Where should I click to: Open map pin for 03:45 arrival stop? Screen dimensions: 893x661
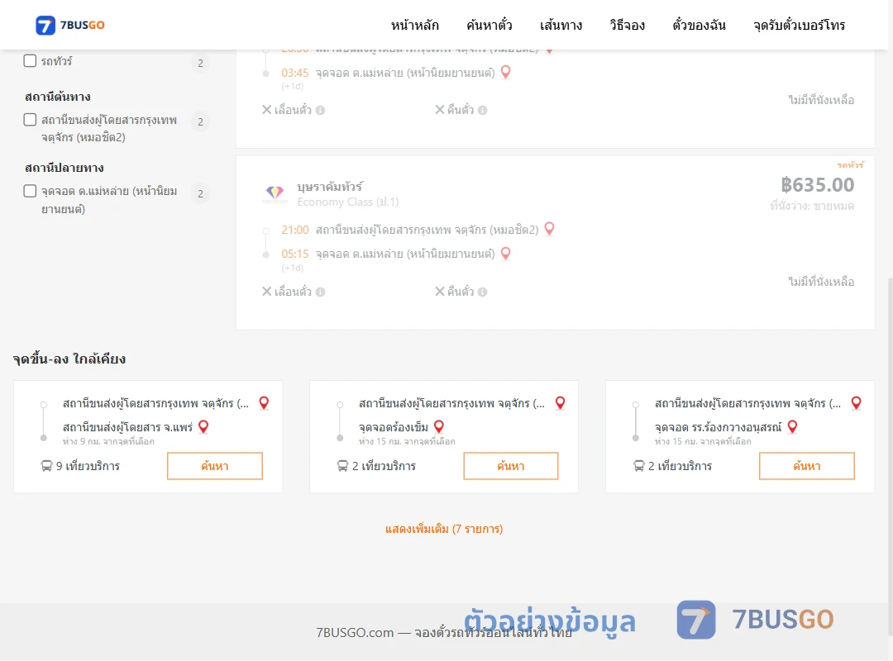pyautogui.click(x=505, y=73)
